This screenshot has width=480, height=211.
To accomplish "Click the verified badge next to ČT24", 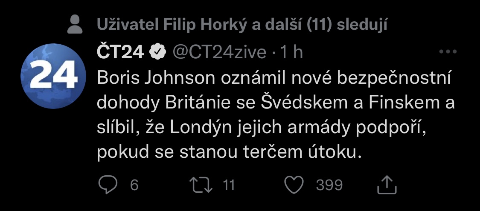I will pyautogui.click(x=157, y=52).
